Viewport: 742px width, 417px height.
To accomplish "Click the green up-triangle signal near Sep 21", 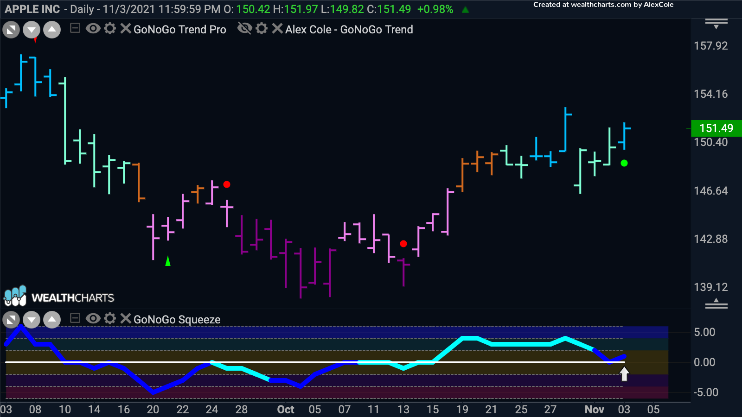I will coord(168,261).
